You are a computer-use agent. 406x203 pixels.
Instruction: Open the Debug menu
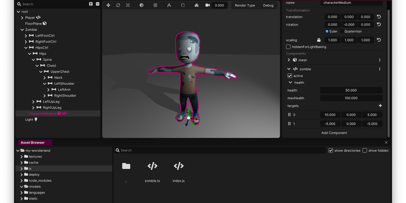click(x=268, y=5)
